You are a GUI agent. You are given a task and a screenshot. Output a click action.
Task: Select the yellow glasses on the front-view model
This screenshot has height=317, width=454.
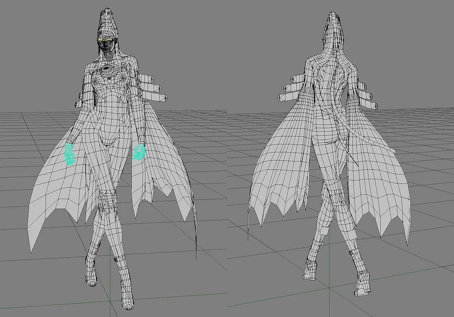(x=106, y=40)
